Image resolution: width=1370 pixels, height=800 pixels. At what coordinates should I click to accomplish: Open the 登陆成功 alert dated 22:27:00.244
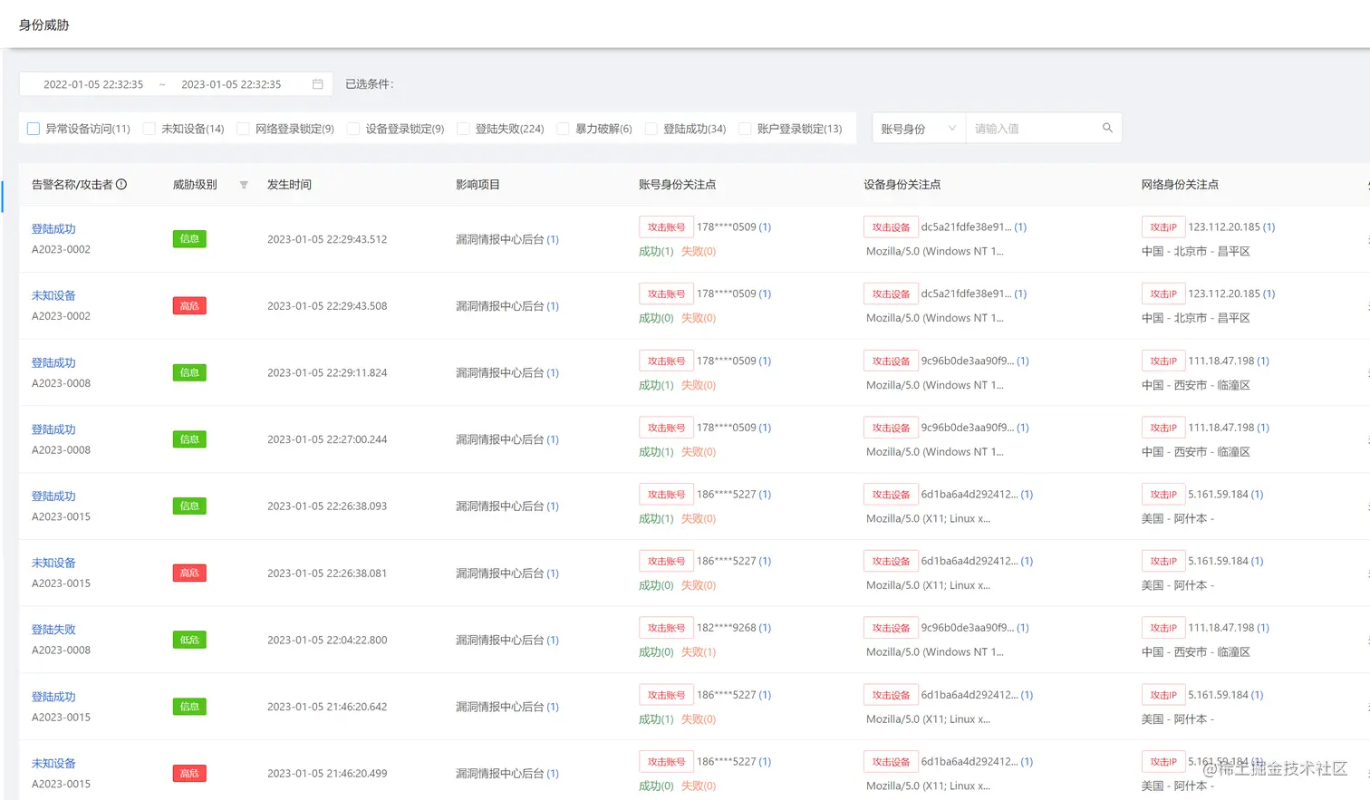coord(53,429)
